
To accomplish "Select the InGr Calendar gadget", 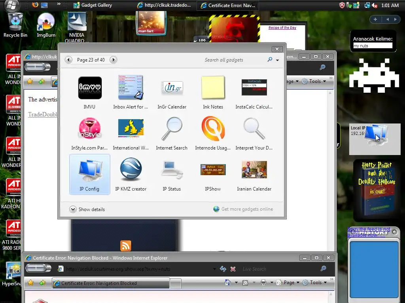I will 172,93.
